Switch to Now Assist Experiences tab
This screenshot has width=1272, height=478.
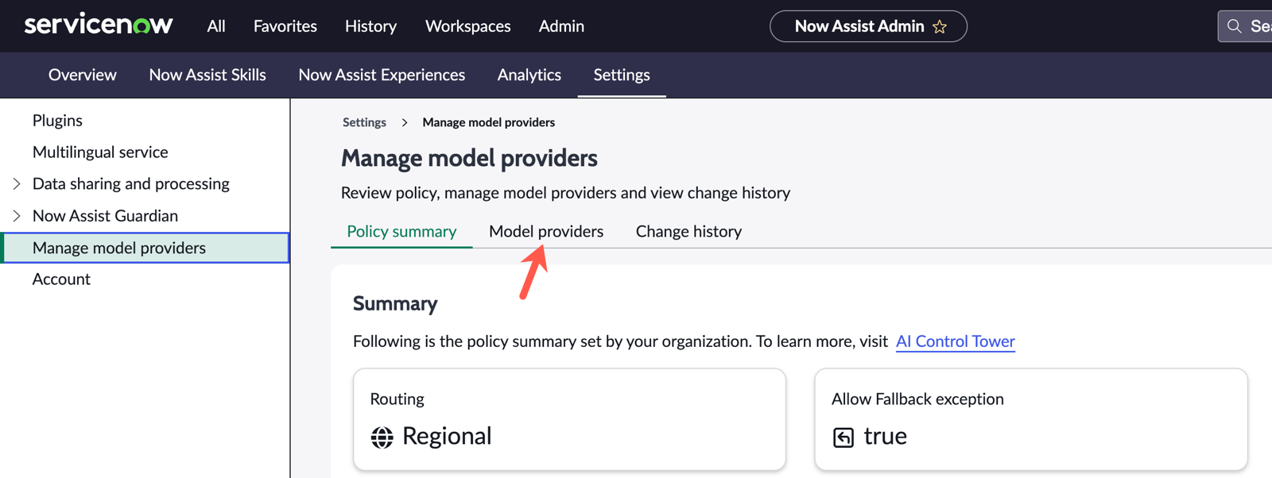pos(382,75)
